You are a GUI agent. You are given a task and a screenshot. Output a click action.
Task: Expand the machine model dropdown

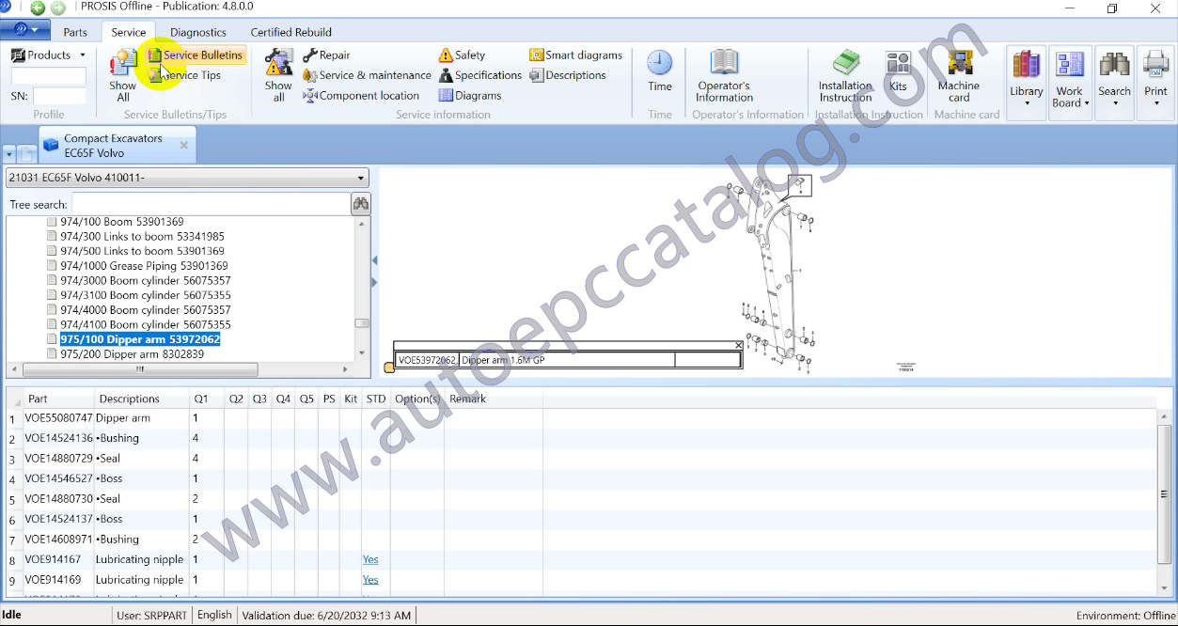pos(361,179)
